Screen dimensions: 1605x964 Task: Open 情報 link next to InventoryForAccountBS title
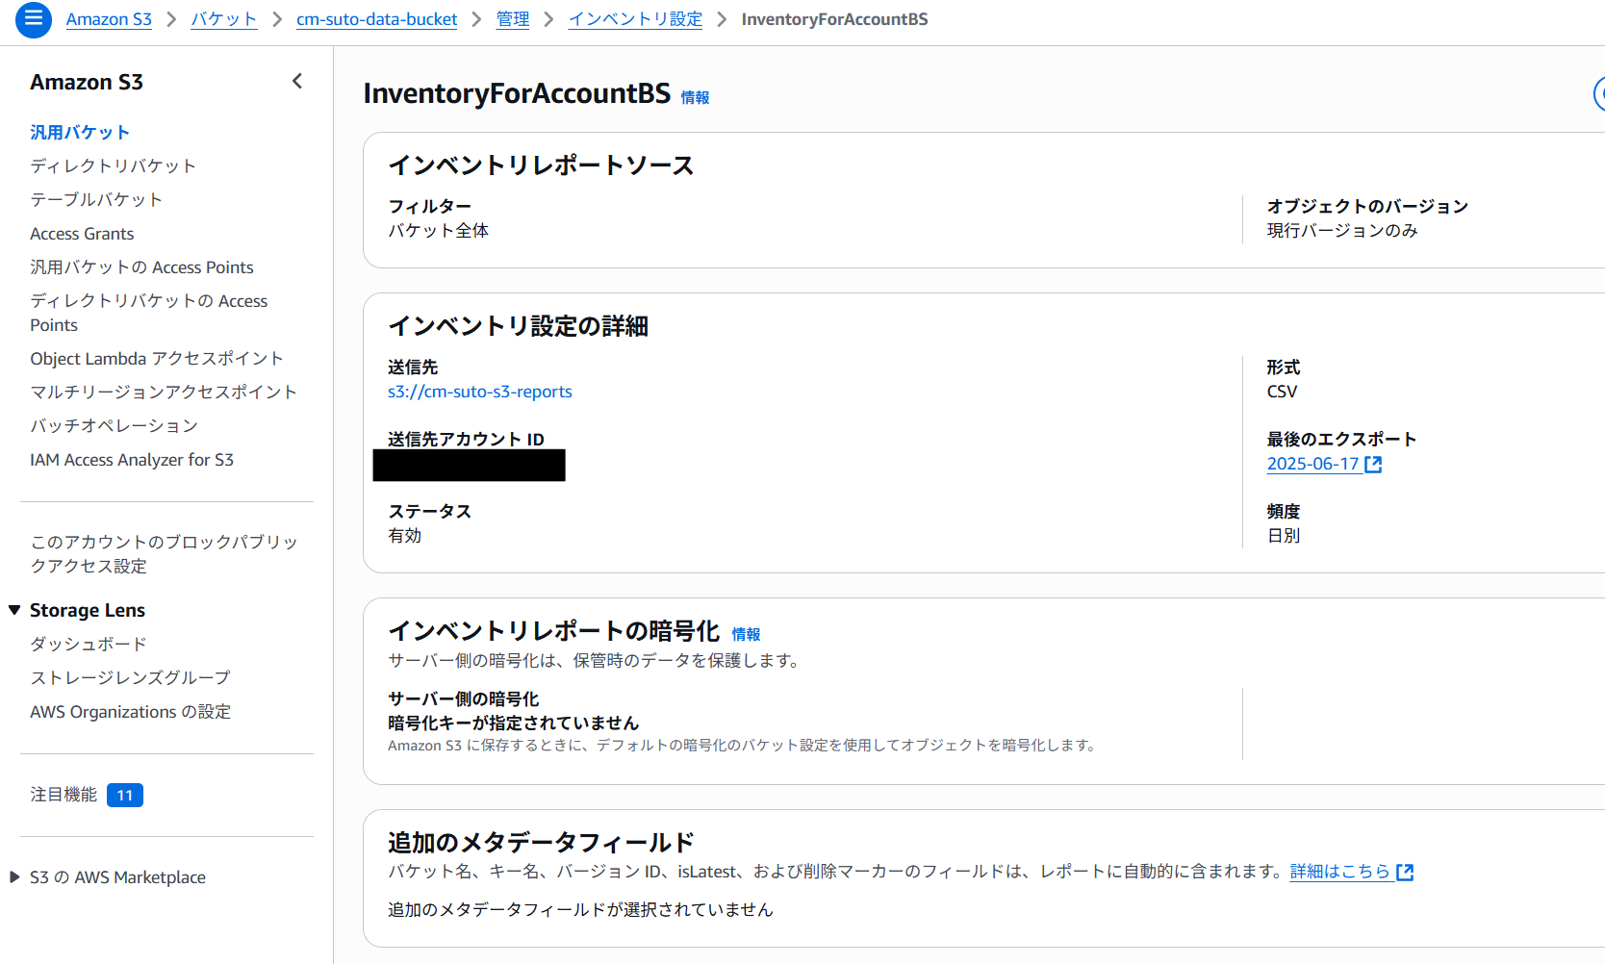[695, 97]
